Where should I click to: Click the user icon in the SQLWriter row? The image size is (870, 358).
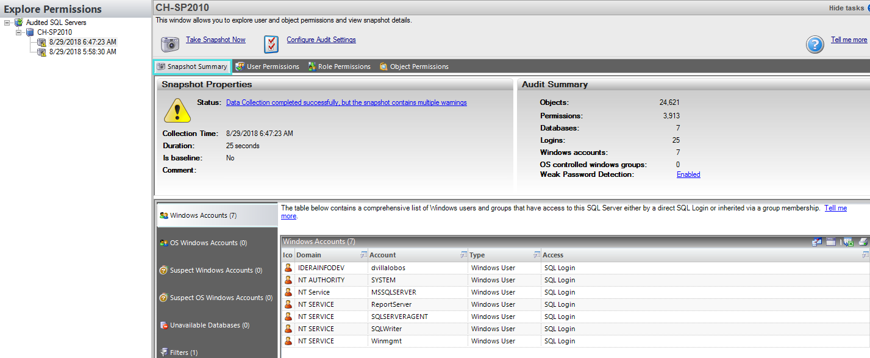(288, 329)
